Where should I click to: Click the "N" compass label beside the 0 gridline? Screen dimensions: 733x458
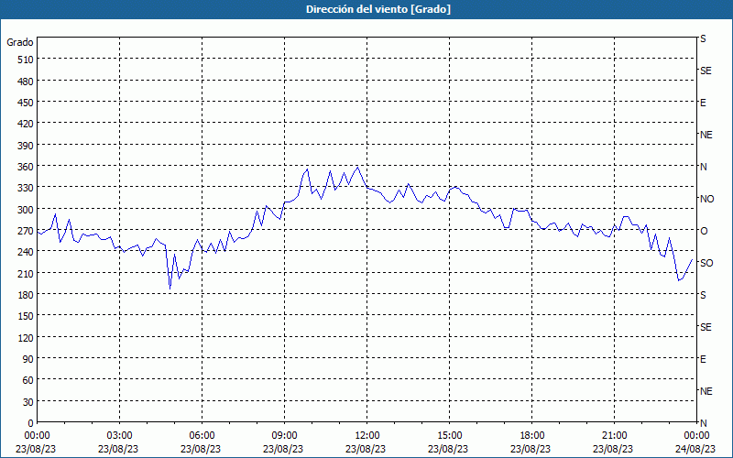pyautogui.click(x=703, y=423)
